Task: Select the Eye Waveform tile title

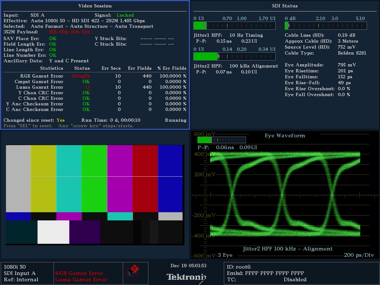Action: 285,135
